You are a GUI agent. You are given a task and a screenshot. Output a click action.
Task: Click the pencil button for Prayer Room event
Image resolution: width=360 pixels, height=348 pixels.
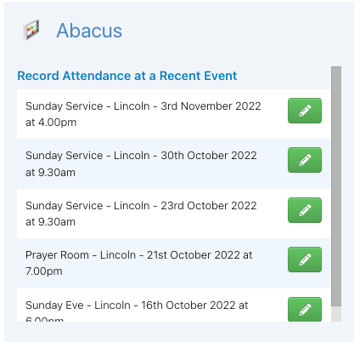(305, 260)
